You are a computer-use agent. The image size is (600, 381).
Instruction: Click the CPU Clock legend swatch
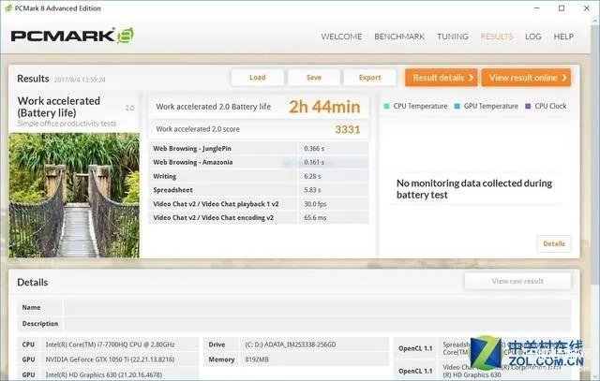tap(528, 107)
